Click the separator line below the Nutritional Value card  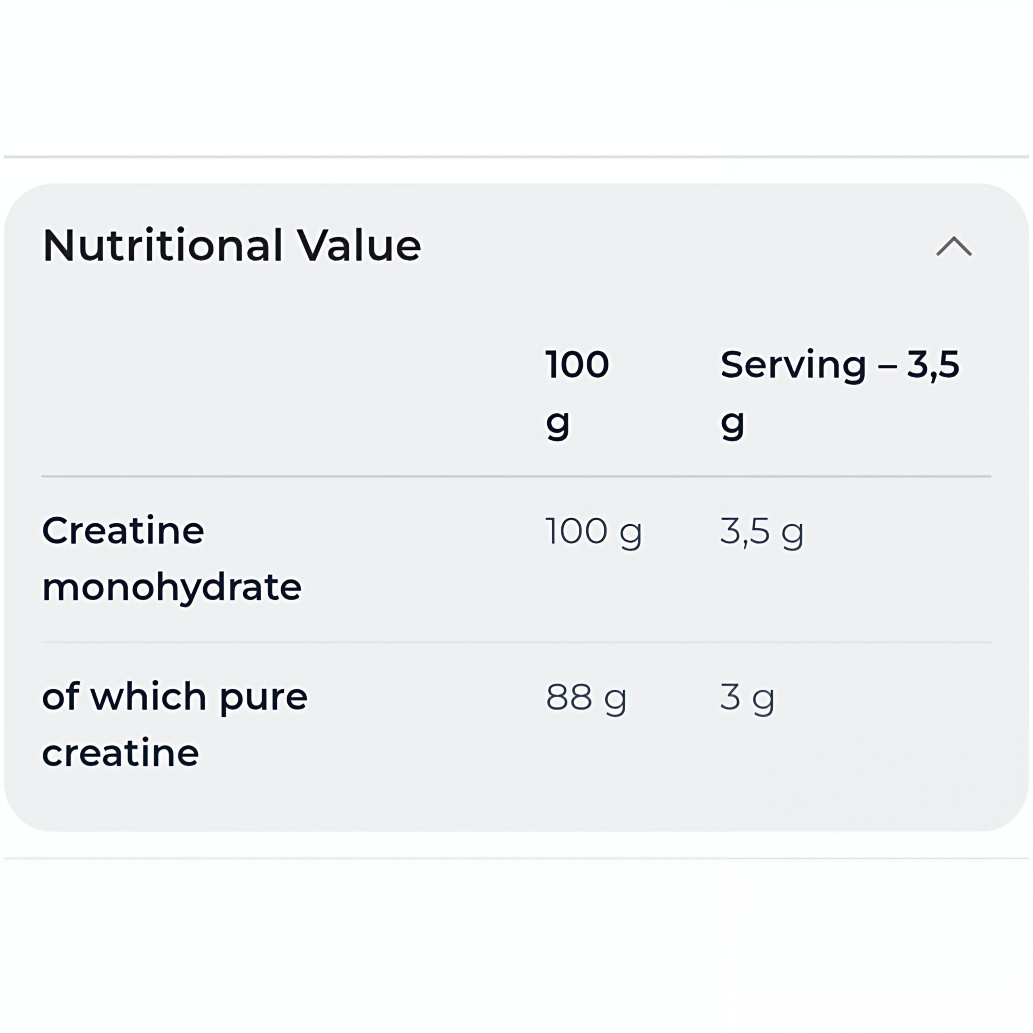click(516, 858)
